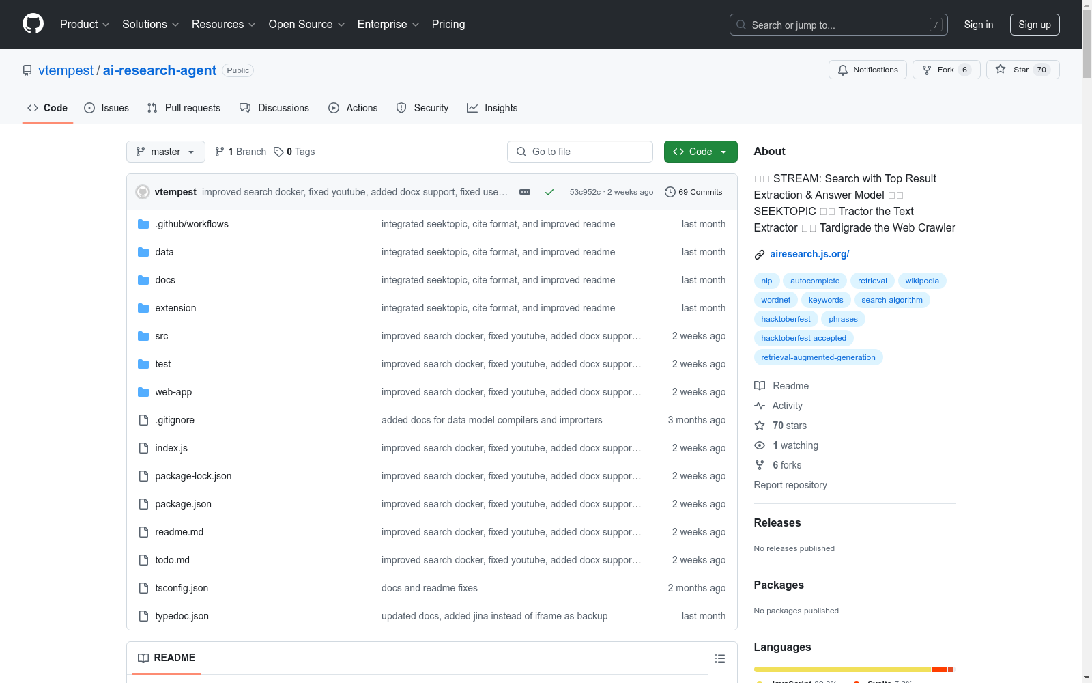The width and height of the screenshot is (1092, 683).
Task: Open the Insights tab
Action: pyautogui.click(x=492, y=108)
